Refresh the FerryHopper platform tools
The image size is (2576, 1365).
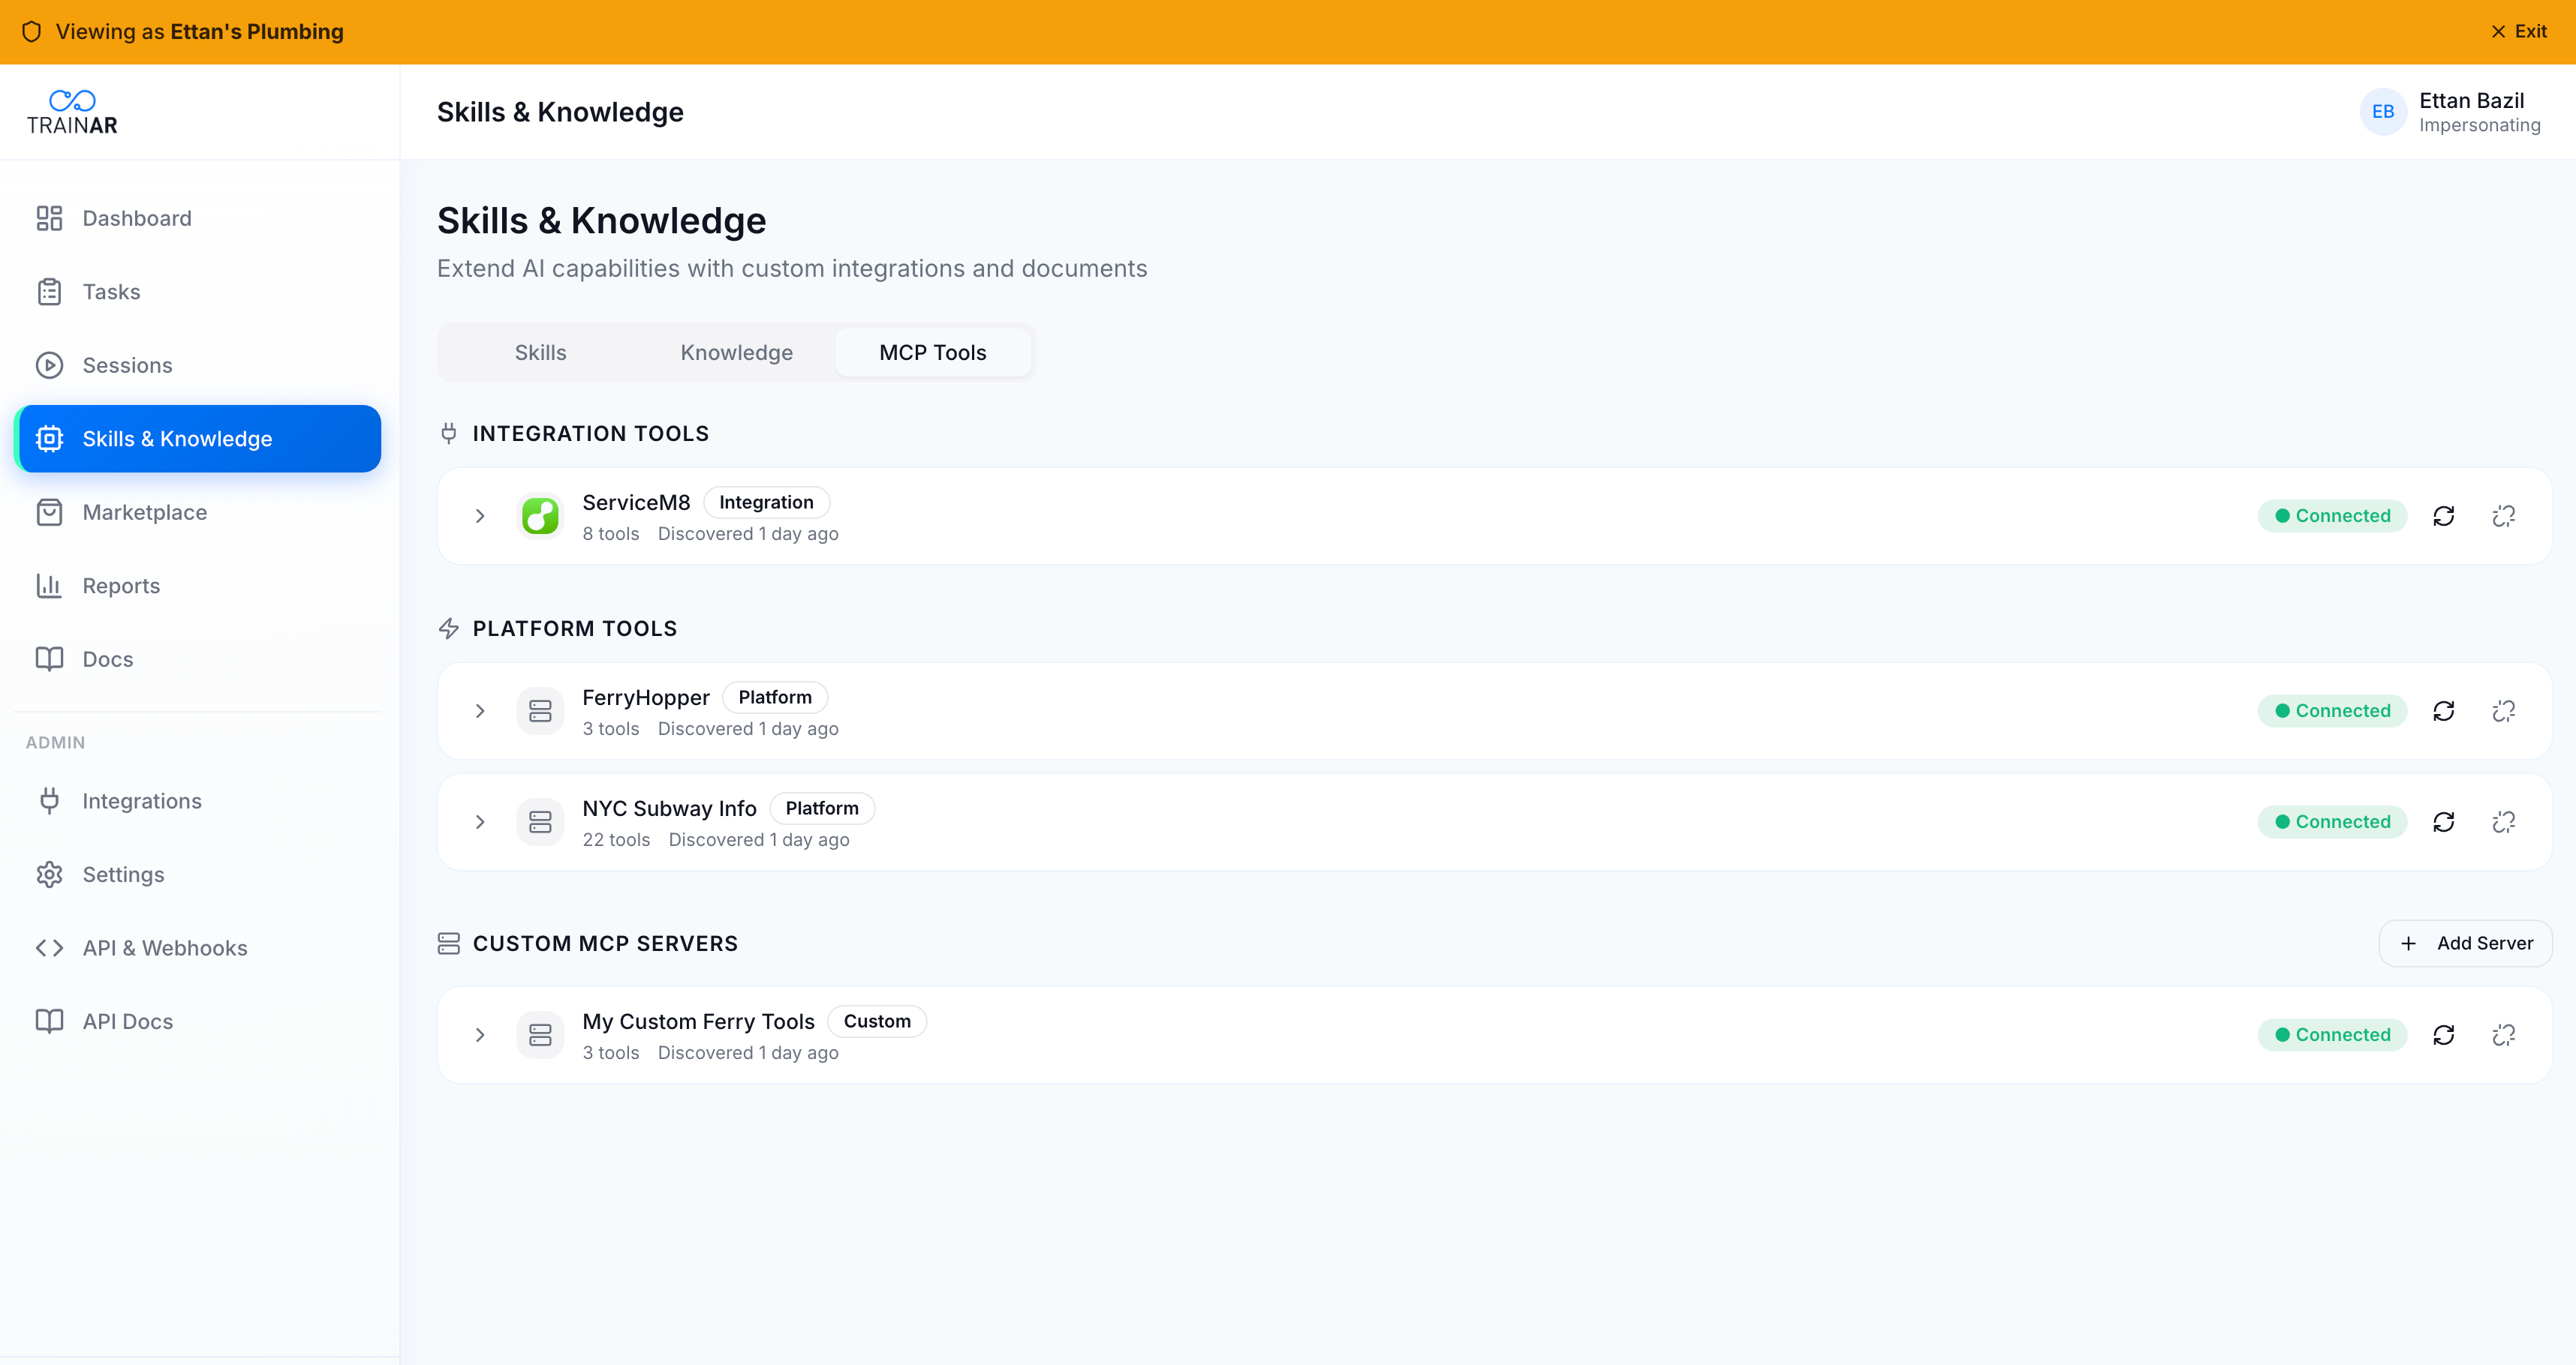(x=2444, y=710)
